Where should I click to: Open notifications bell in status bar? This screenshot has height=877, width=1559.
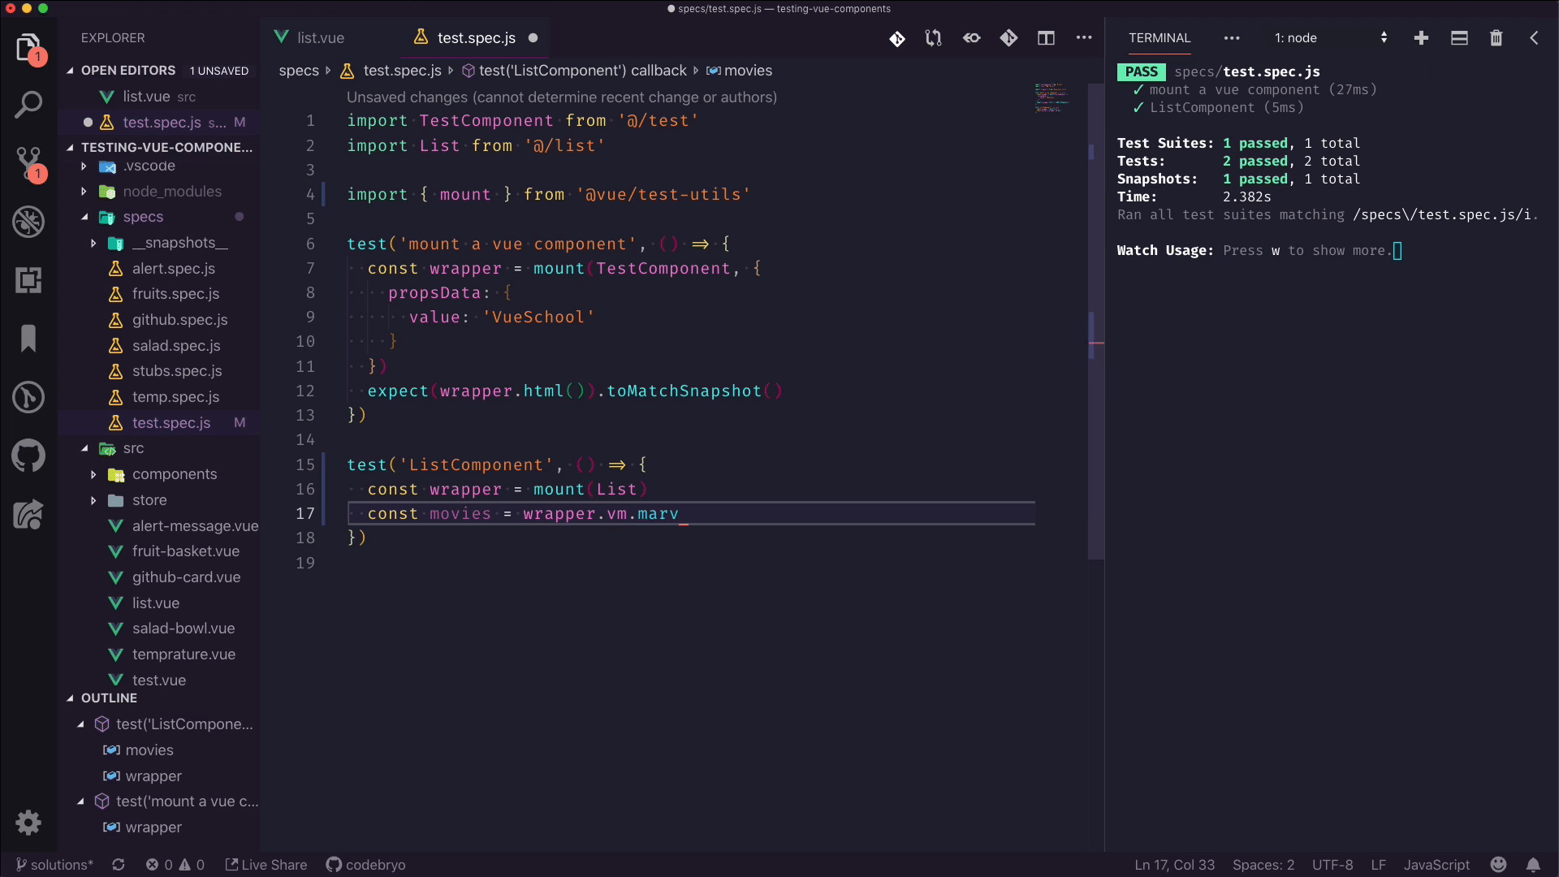(x=1533, y=865)
